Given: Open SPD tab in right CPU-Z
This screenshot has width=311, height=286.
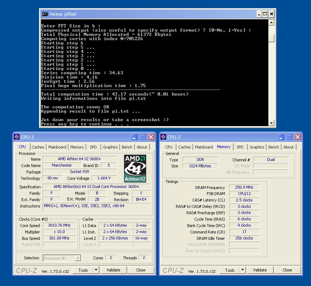Looking at the screenshot, I should click(240, 147).
